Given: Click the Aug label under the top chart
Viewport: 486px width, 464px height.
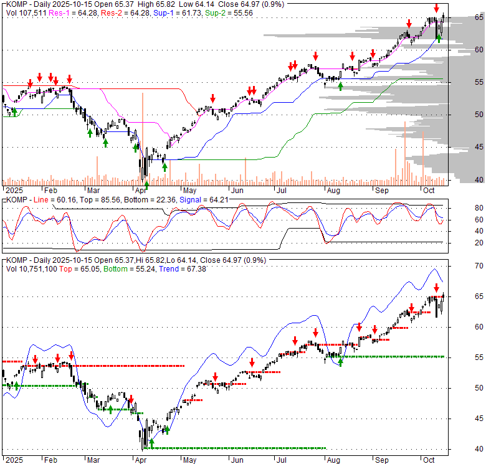Looking at the screenshot, I should coord(333,191).
